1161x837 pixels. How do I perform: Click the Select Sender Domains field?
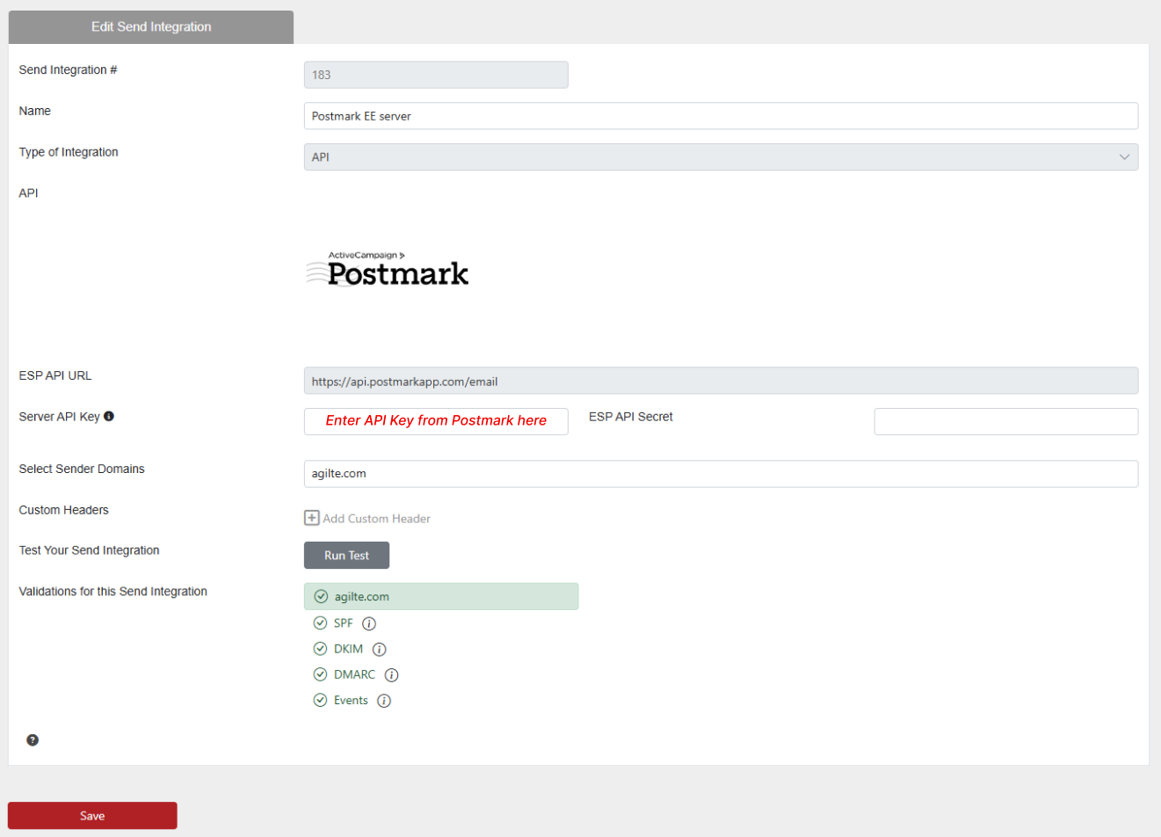pyautogui.click(x=721, y=473)
